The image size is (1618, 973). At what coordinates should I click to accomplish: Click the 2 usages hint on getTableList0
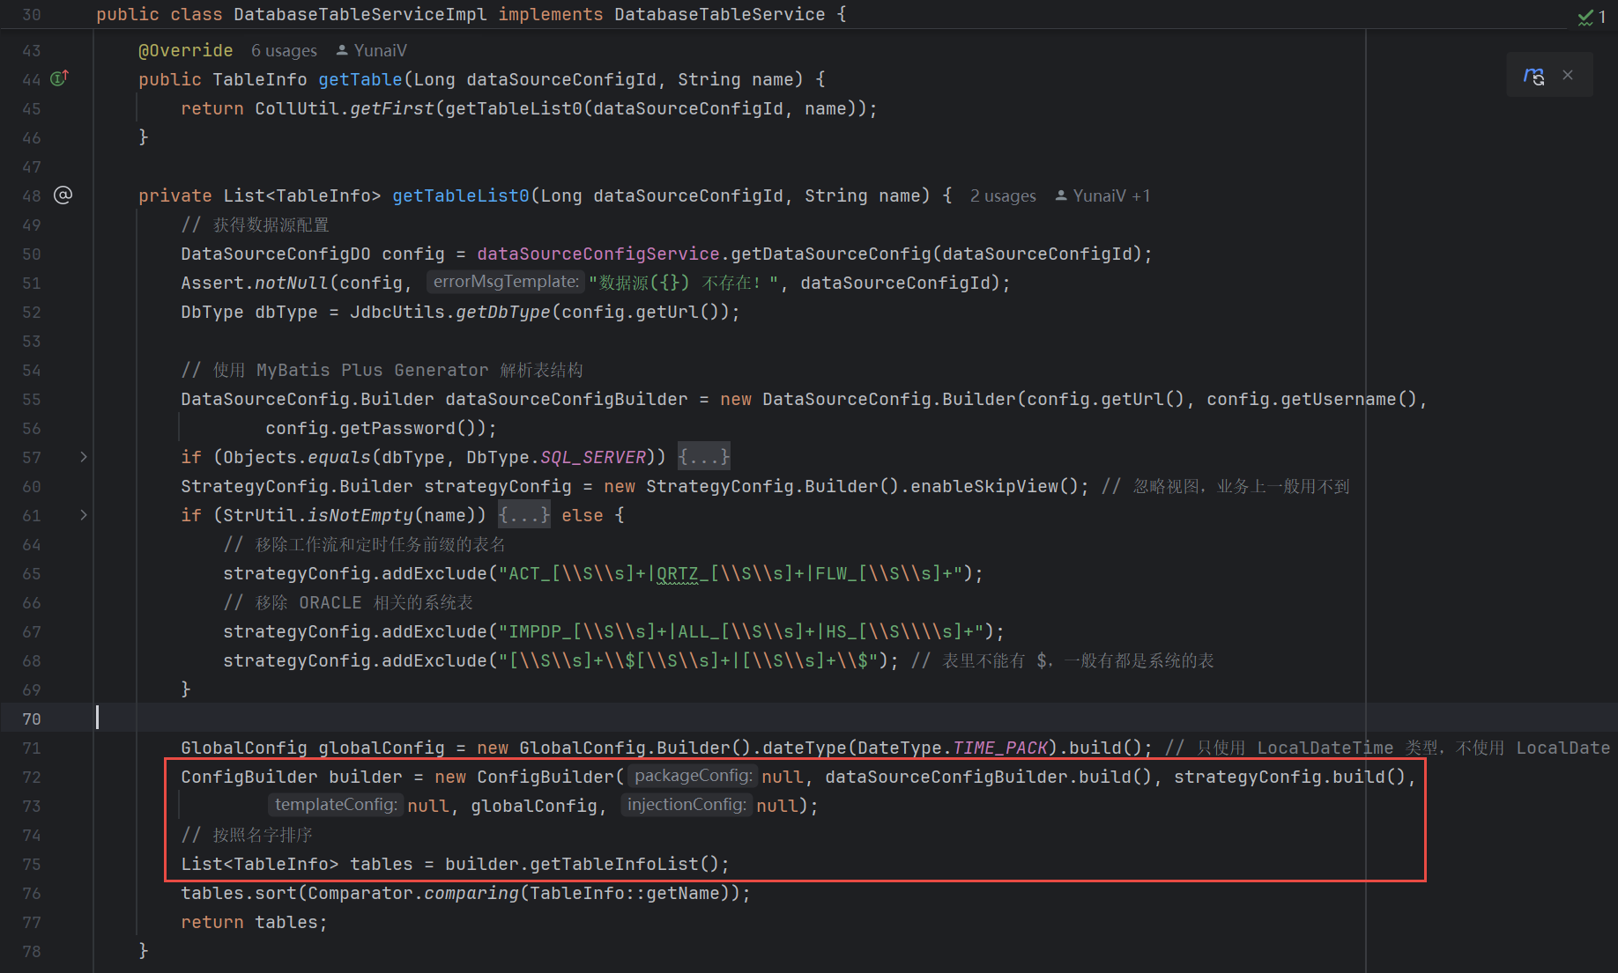(1002, 195)
